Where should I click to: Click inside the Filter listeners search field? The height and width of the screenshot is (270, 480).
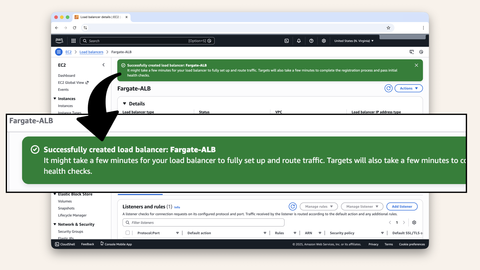click(x=203, y=222)
